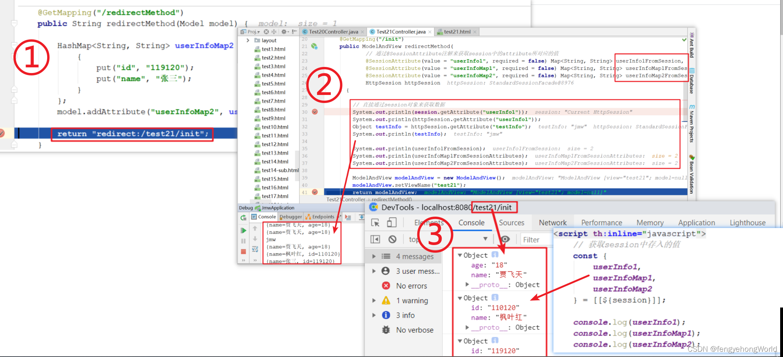Open the Database side panel
This screenshot has height=357, width=783.
(692, 81)
